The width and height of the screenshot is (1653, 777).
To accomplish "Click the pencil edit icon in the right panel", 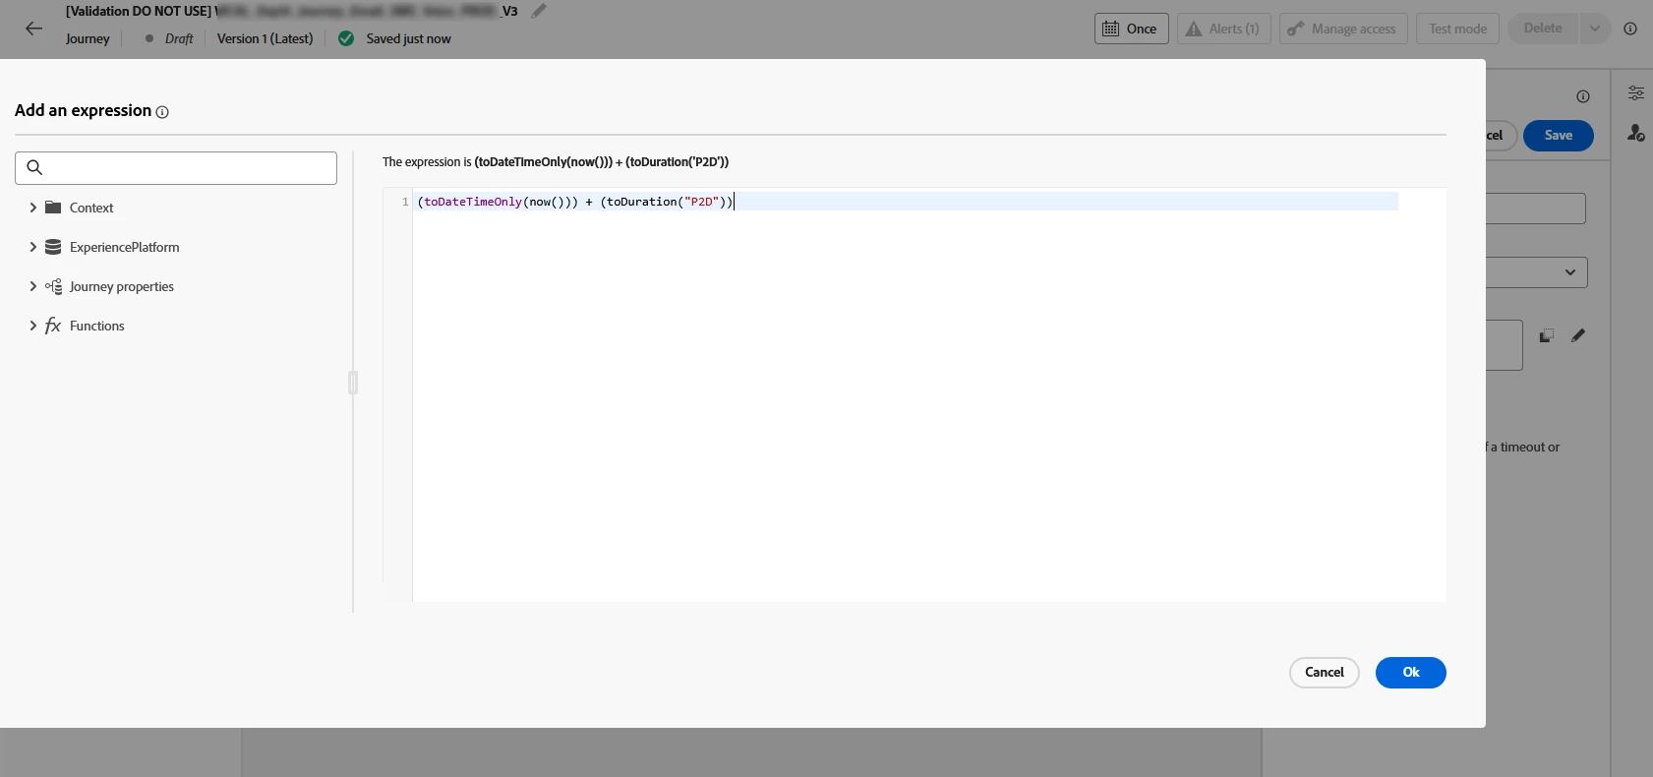I will [x=1578, y=335].
